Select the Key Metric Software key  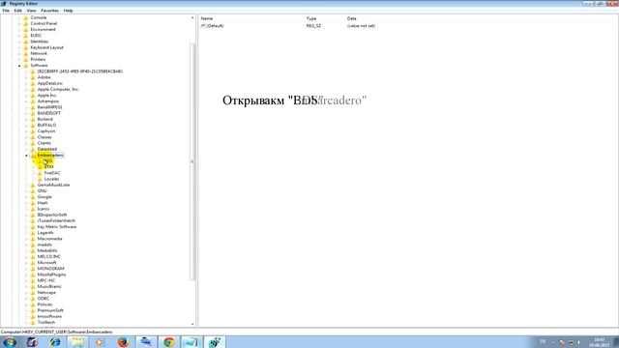57,227
